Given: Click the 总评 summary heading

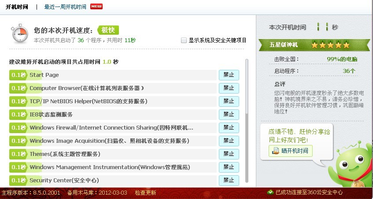Looking at the screenshot, I should [280, 84].
